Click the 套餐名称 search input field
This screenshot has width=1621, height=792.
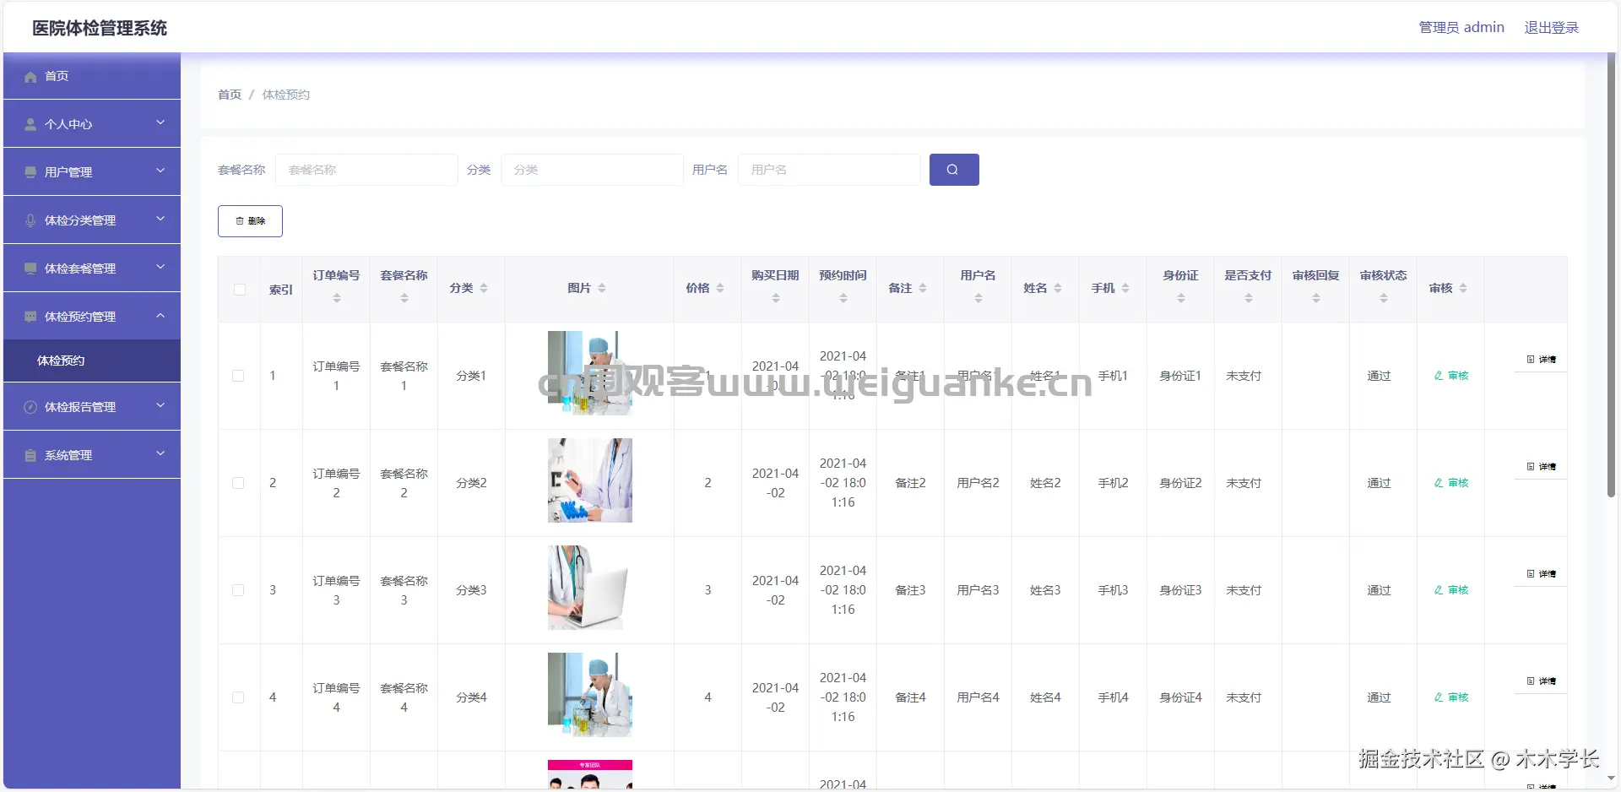[x=366, y=170]
